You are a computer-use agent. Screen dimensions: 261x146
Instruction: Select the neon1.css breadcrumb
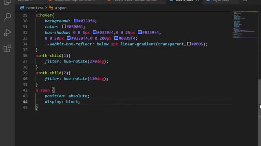35,8
